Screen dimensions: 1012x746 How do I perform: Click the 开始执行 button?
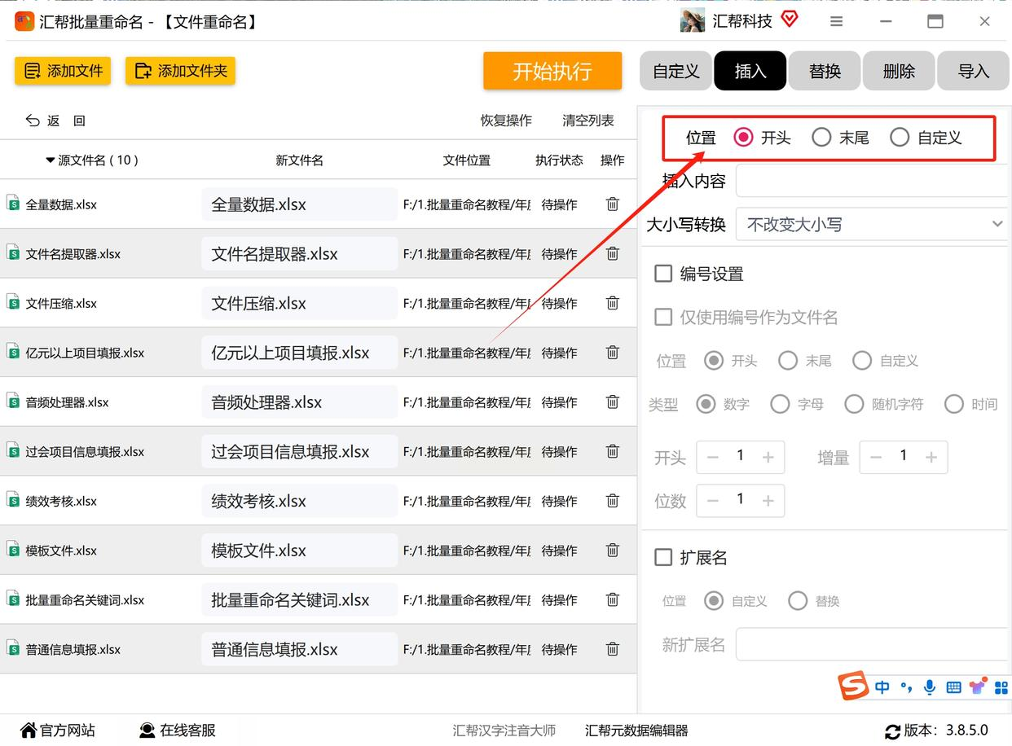(552, 71)
